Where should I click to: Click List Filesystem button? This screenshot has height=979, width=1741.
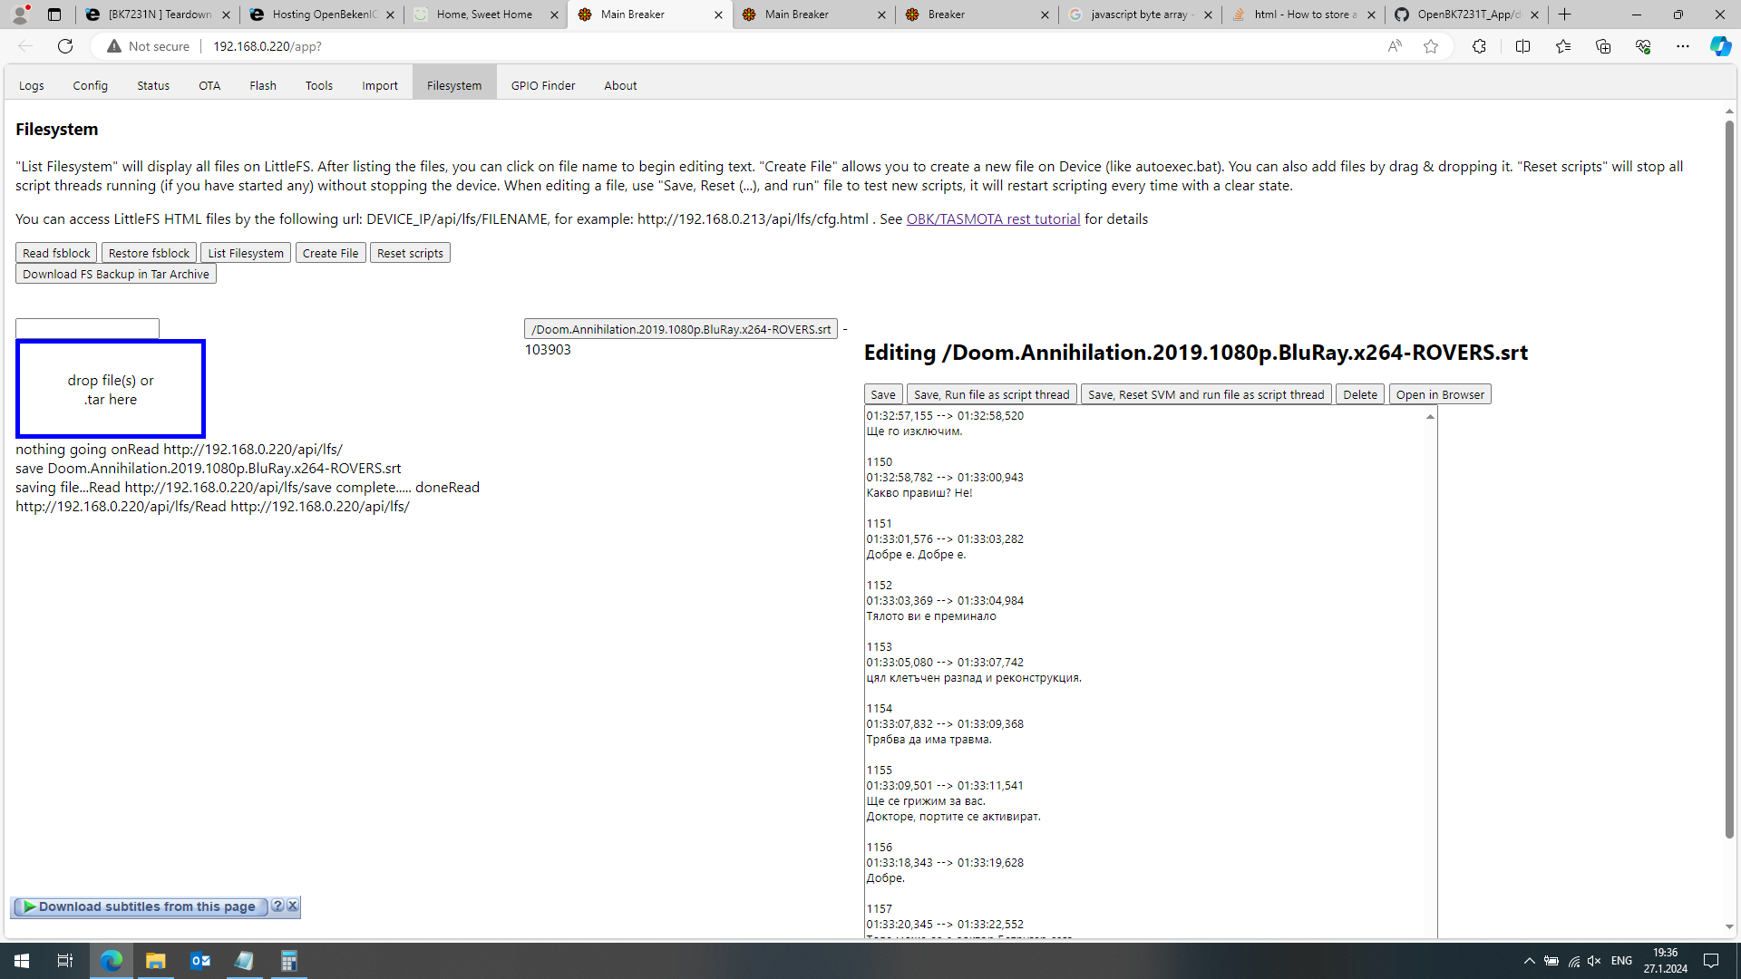click(245, 253)
